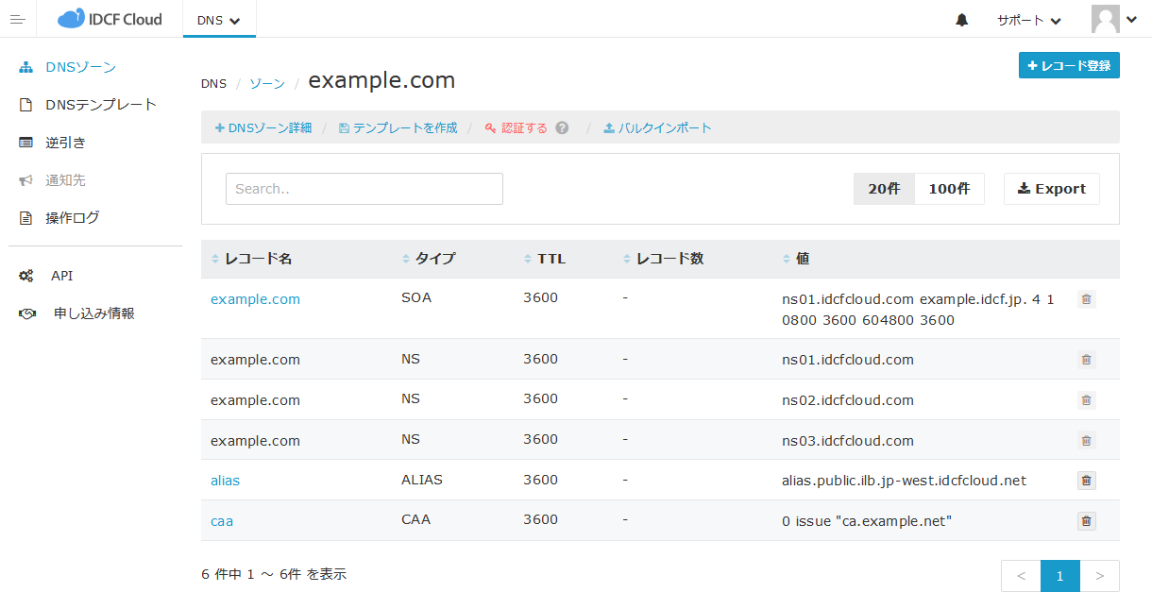This screenshot has width=1152, height=609.
Task: Click テンプレートを作成 save option
Action: click(x=398, y=127)
